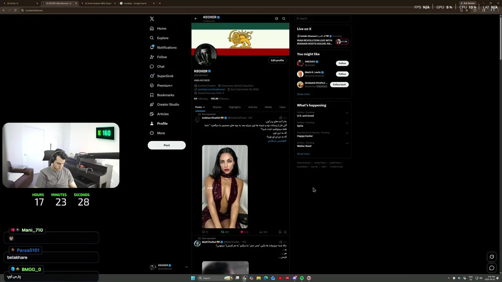Click Edit profile button
Screen dimensions: 502x282
pyautogui.click(x=277, y=60)
